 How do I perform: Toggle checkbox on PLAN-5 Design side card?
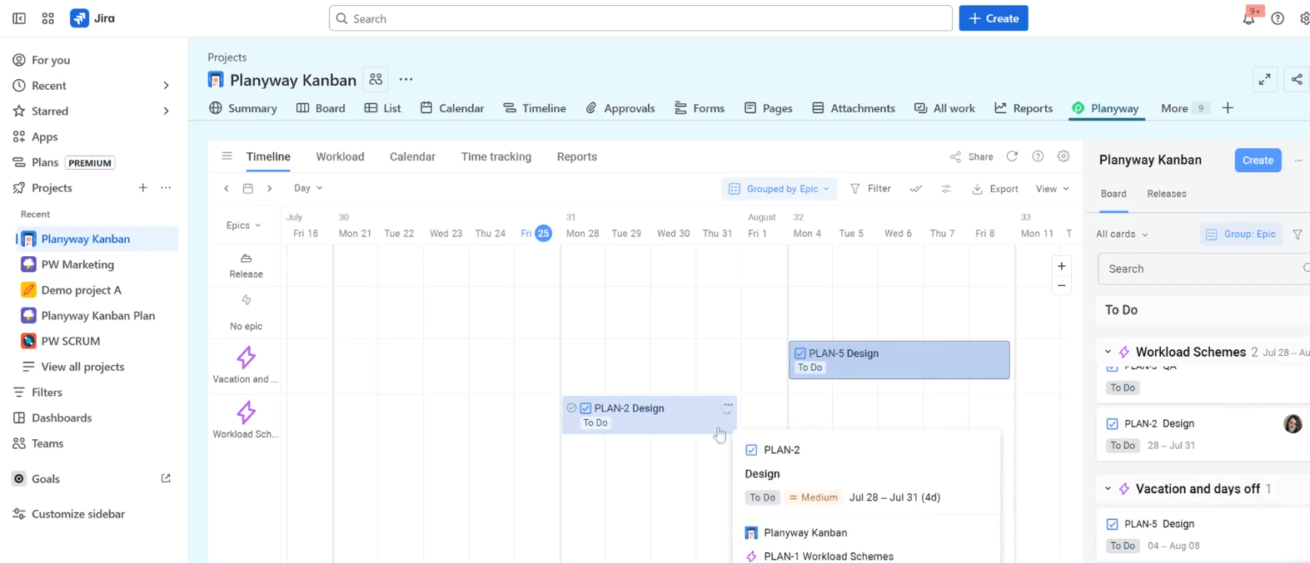pos(1112,524)
